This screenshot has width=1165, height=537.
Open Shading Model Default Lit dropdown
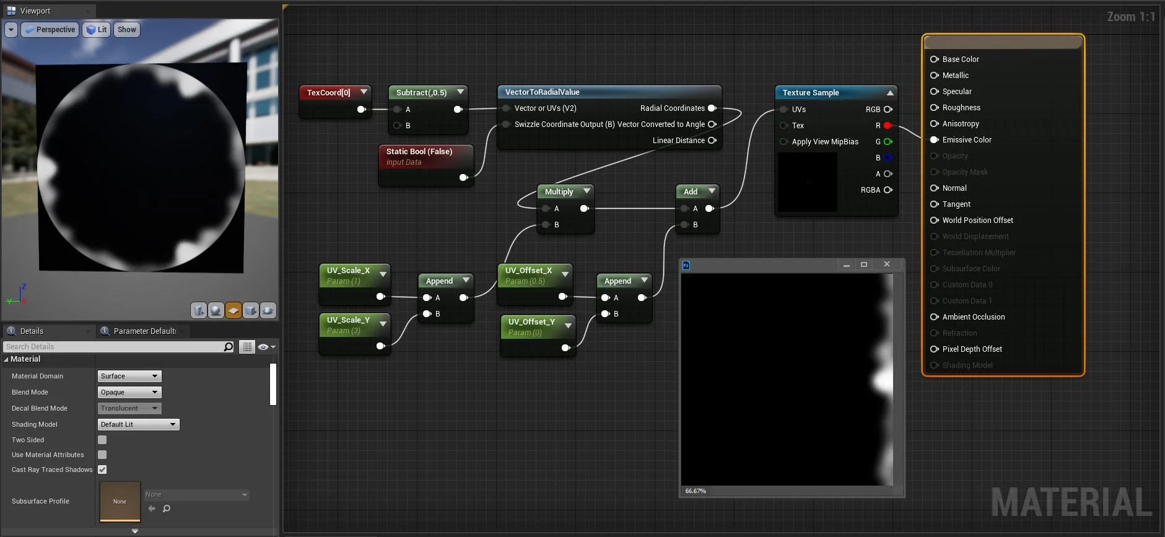tap(138, 424)
